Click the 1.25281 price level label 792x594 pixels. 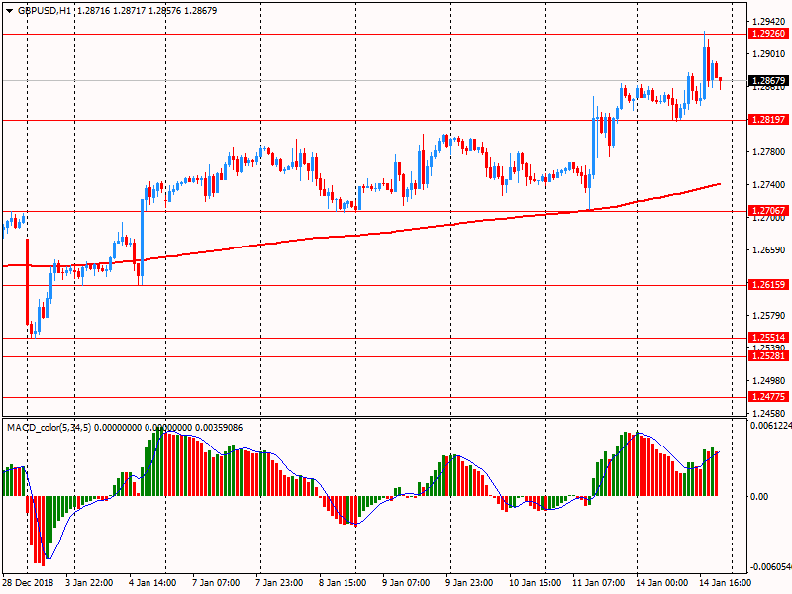(x=768, y=356)
